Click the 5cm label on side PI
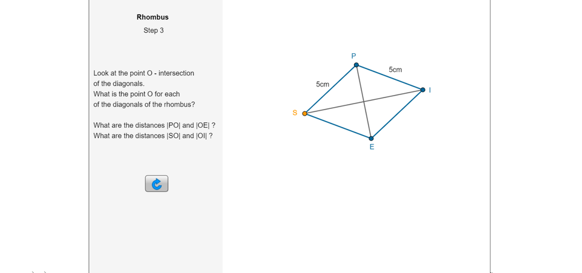 (395, 70)
